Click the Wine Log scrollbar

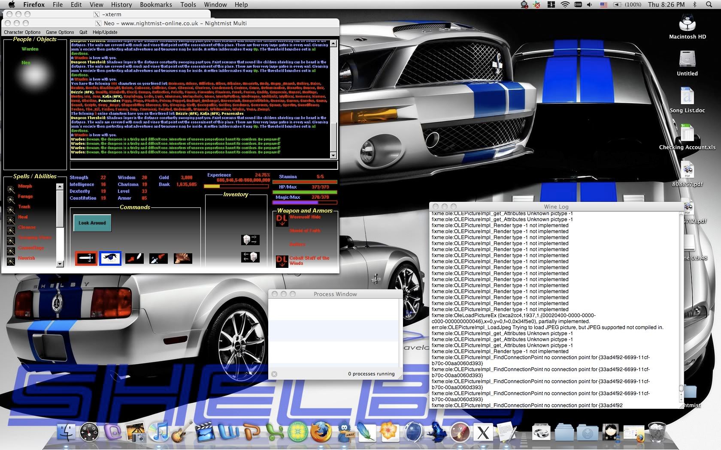point(681,306)
